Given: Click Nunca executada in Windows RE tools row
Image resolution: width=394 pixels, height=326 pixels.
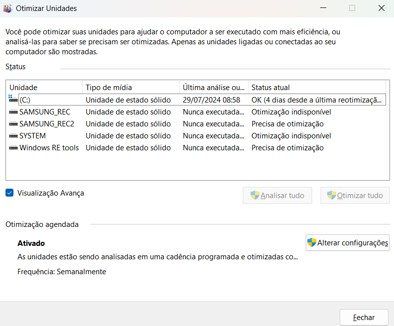Looking at the screenshot, I should tap(213, 148).
